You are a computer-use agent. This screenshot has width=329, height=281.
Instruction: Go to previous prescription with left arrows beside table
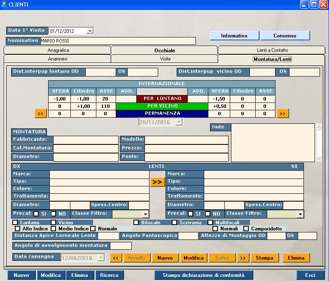point(41,113)
